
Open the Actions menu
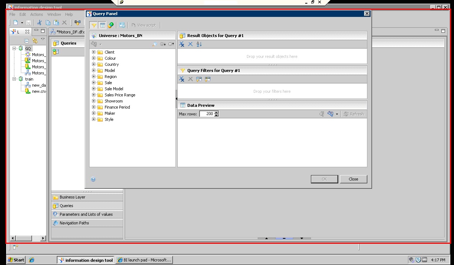coord(36,14)
